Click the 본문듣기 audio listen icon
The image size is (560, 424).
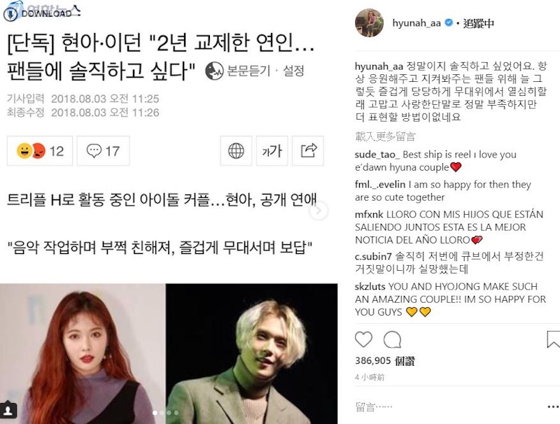[214, 71]
